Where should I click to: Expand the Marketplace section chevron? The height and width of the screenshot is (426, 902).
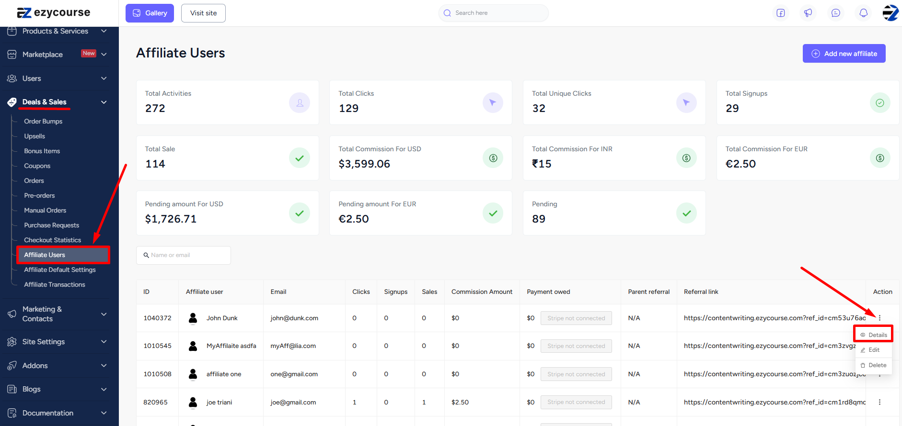[x=104, y=55]
